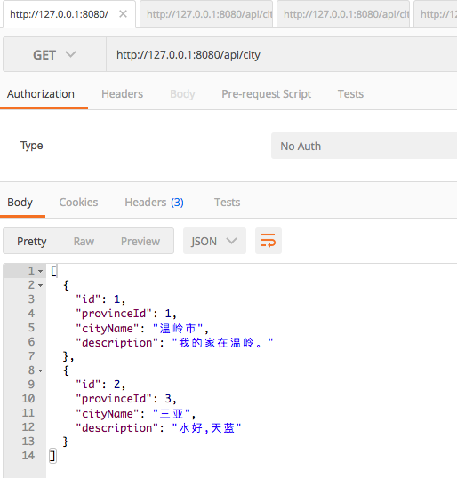The width and height of the screenshot is (457, 478).
Task: Click the request URL input field
Action: click(281, 55)
